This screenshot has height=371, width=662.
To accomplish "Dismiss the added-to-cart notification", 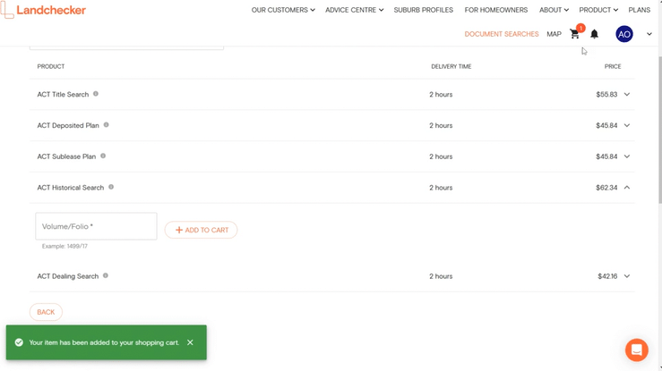I will (x=190, y=342).
